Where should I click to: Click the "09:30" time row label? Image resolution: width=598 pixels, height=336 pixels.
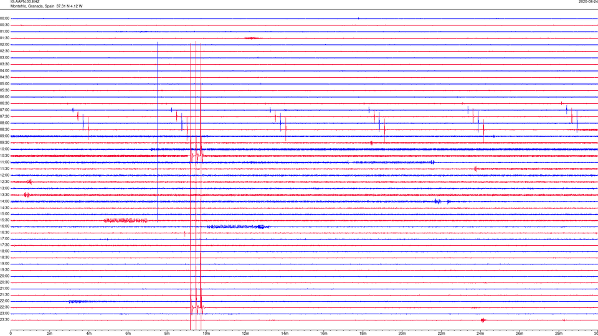(5, 142)
